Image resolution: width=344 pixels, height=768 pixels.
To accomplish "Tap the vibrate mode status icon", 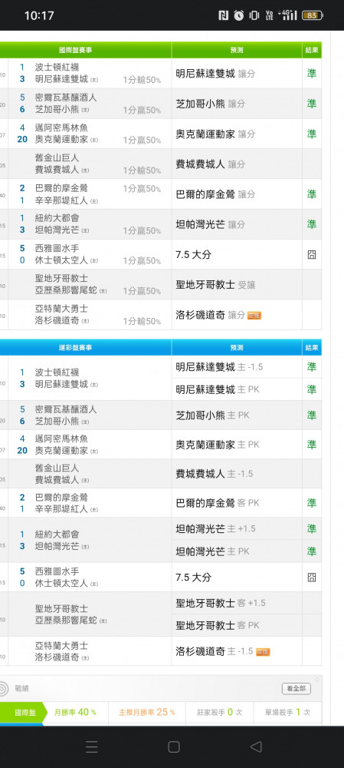I will (x=254, y=15).
